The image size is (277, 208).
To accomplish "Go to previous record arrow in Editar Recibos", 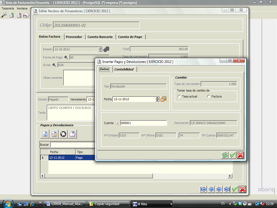I will point(211,189).
